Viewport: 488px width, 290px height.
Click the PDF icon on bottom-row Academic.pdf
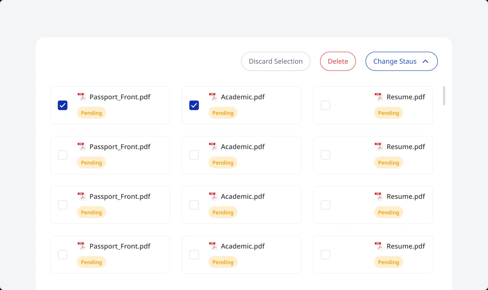tap(213, 246)
